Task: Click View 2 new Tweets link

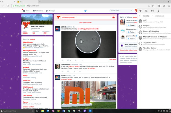Action: click(x=85, y=22)
